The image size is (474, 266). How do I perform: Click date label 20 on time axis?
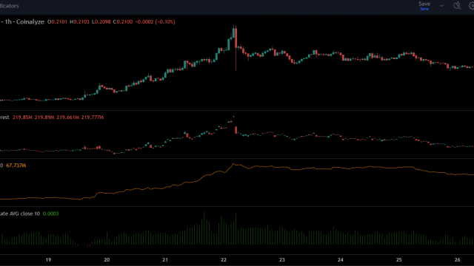point(107,259)
